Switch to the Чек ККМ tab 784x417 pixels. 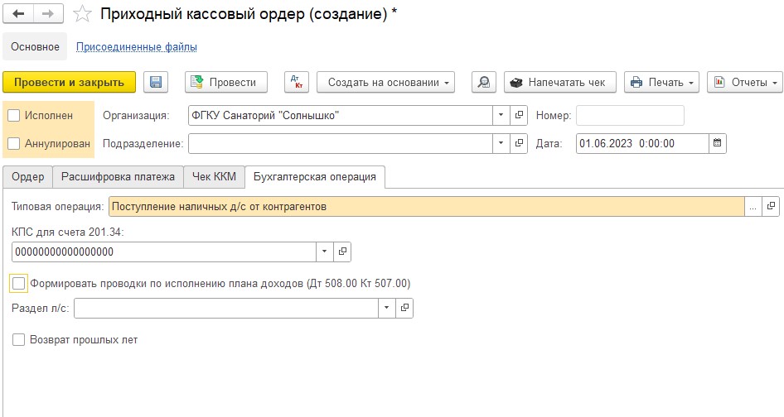click(214, 177)
